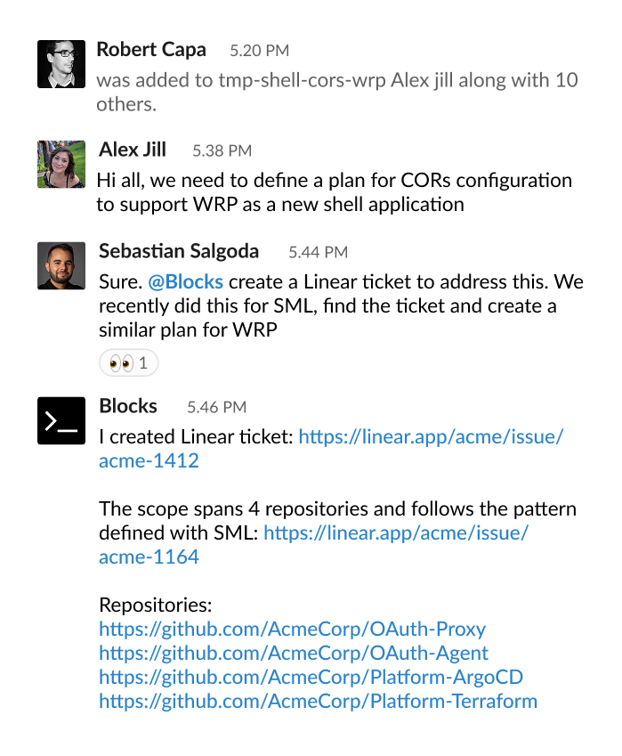Click the 5.44 PM message timestamp
This screenshot has height=756, width=622.
point(318,252)
